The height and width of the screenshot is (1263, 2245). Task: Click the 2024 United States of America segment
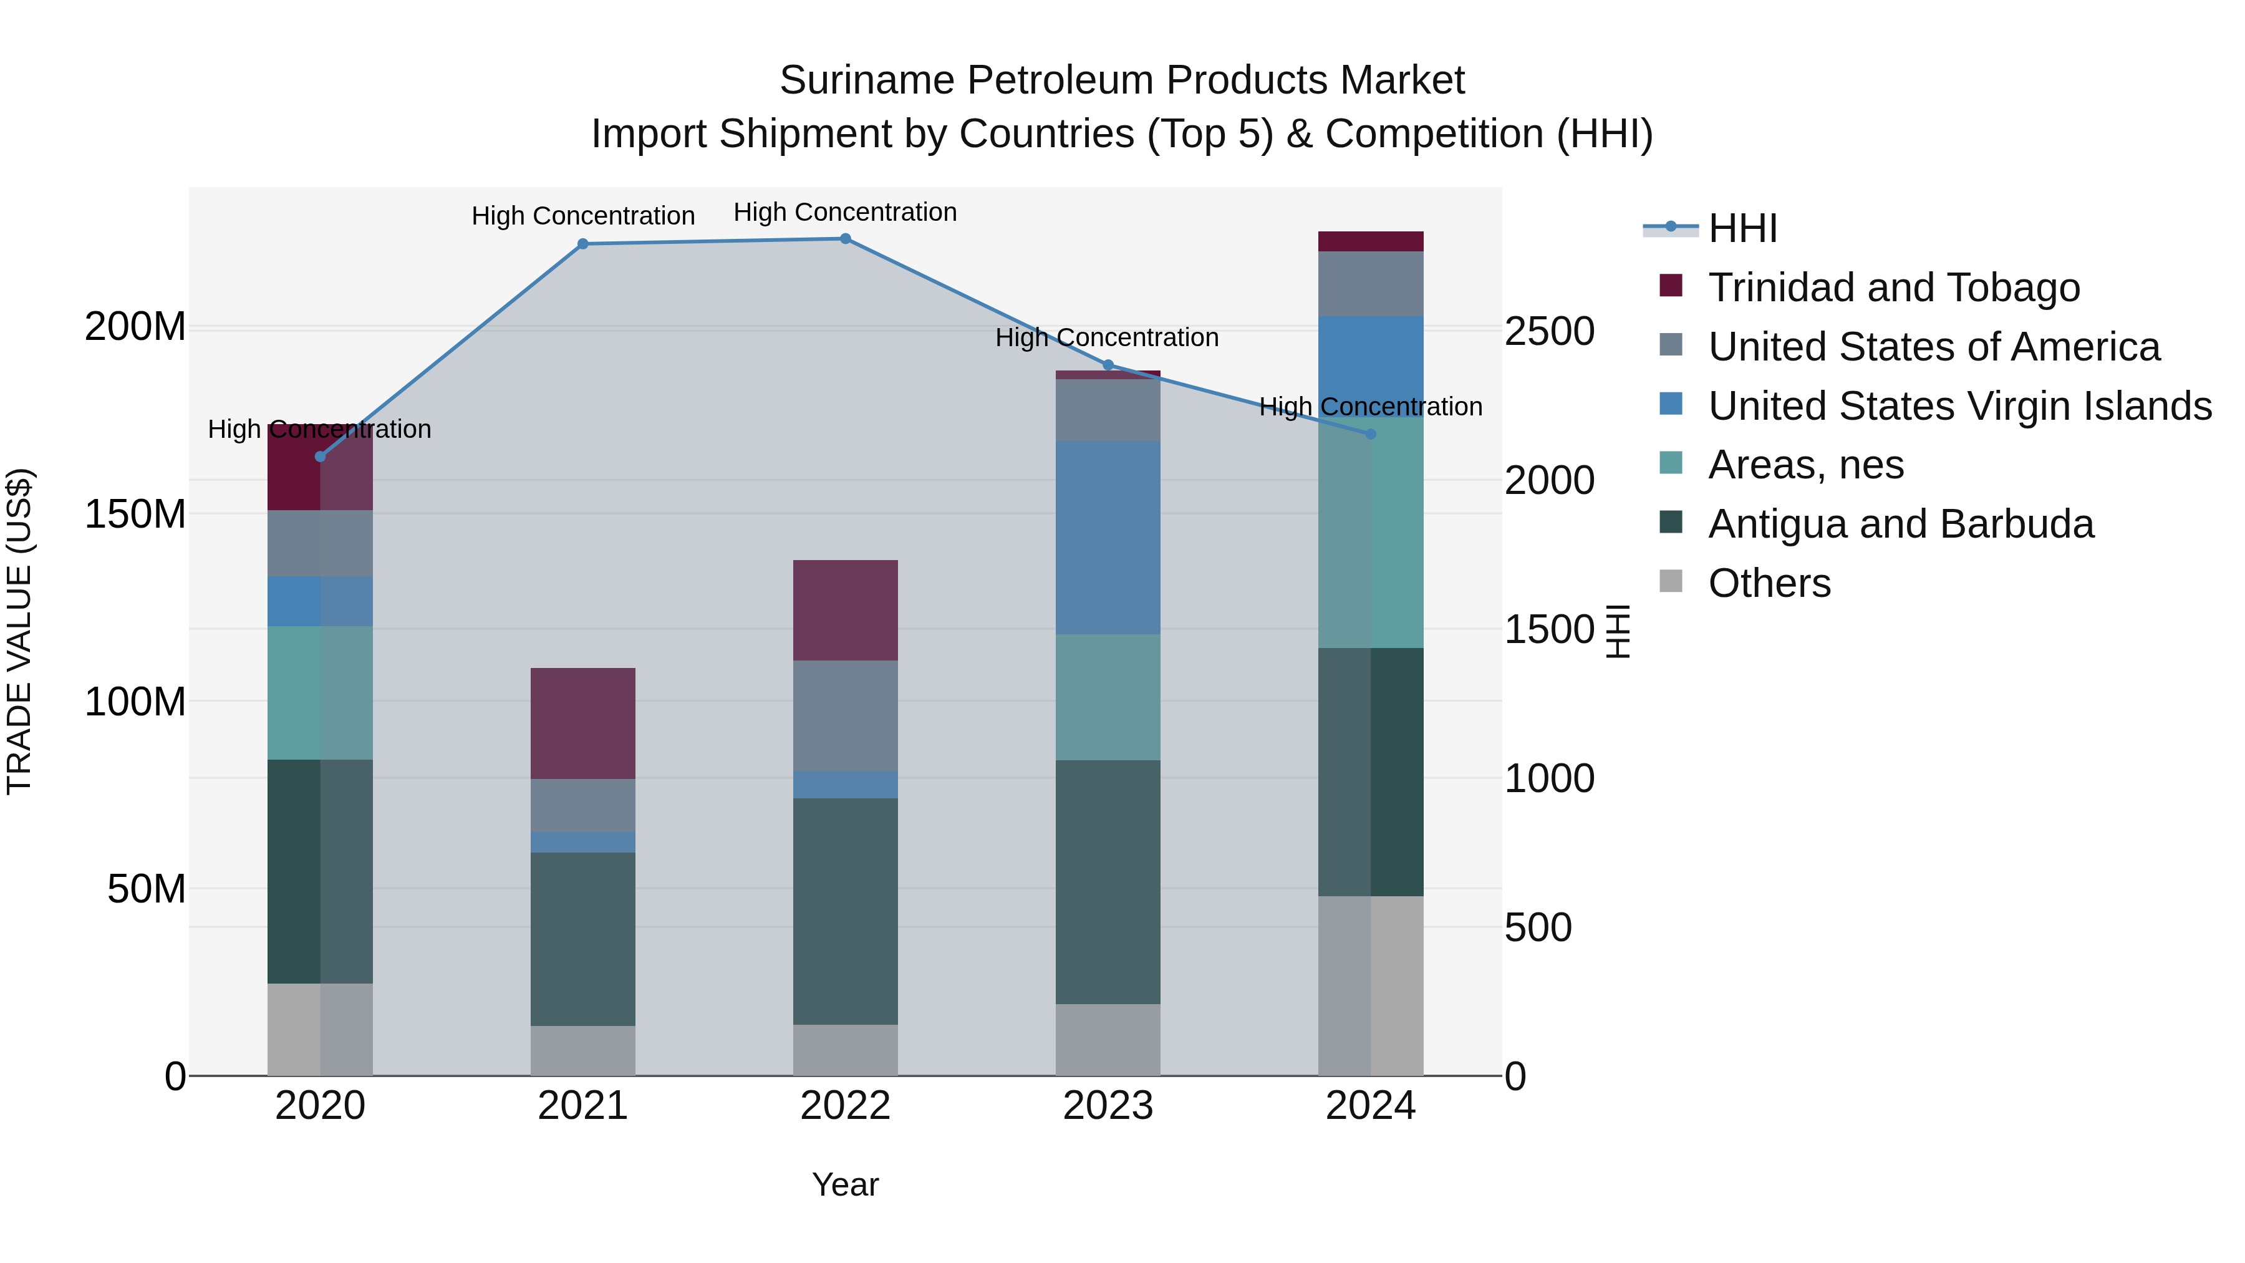point(1371,284)
